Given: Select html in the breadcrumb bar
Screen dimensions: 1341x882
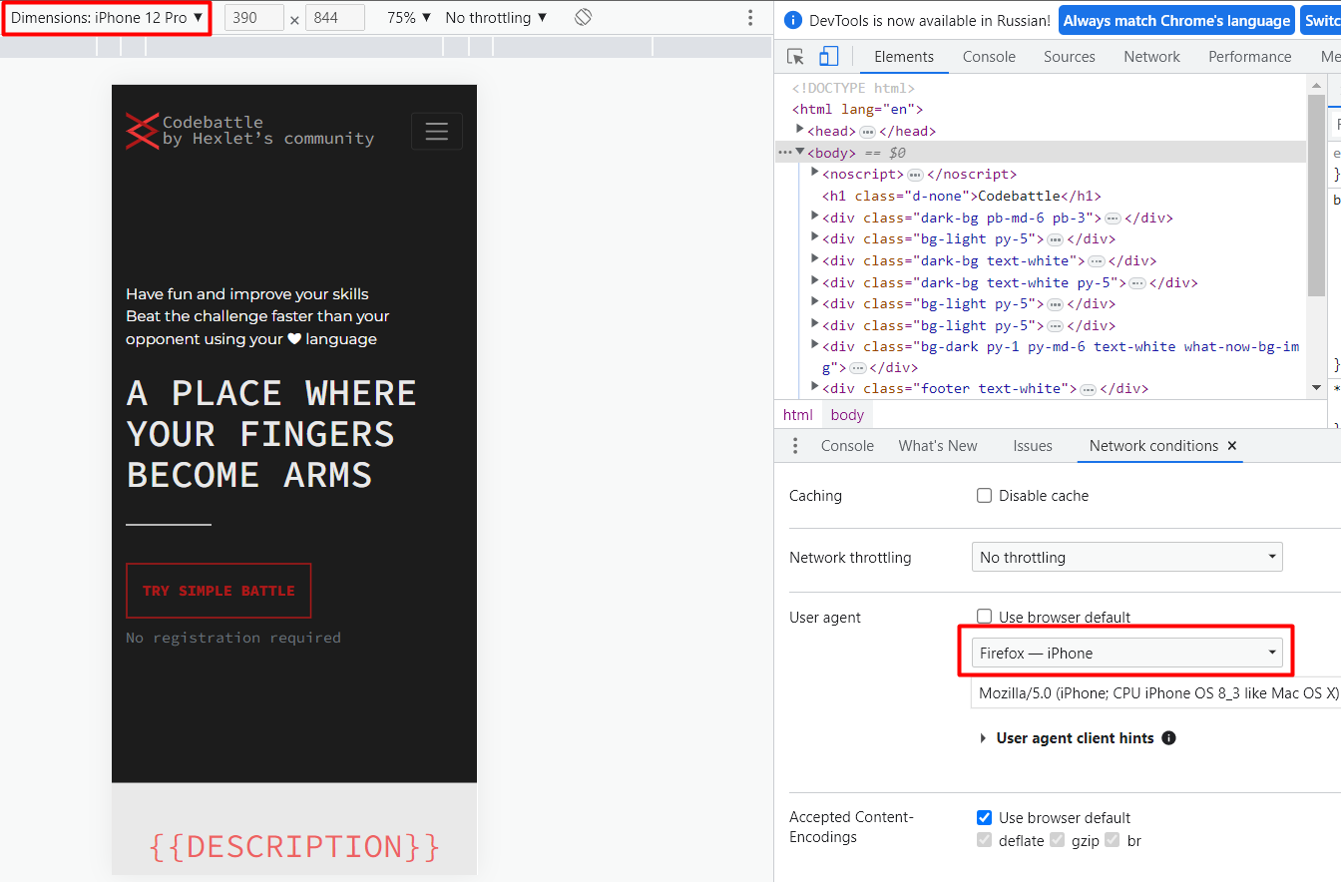Looking at the screenshot, I should point(798,415).
